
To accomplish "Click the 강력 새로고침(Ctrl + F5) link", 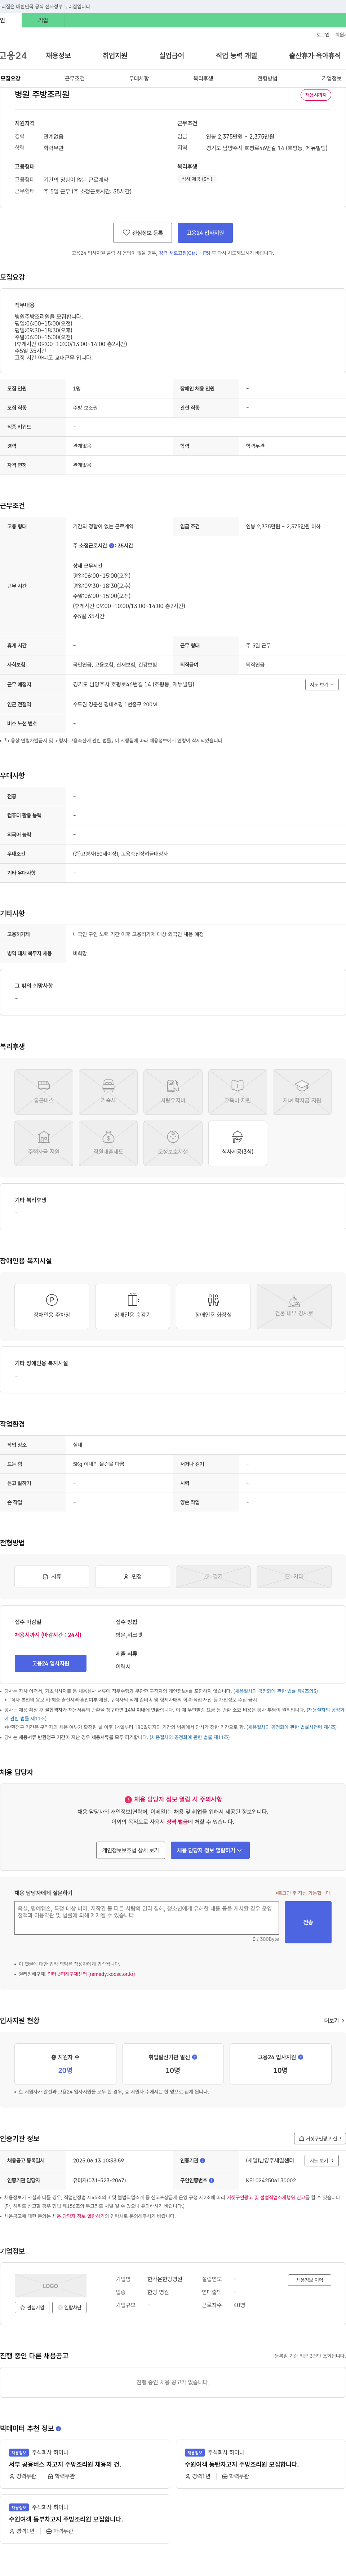I will tap(185, 253).
